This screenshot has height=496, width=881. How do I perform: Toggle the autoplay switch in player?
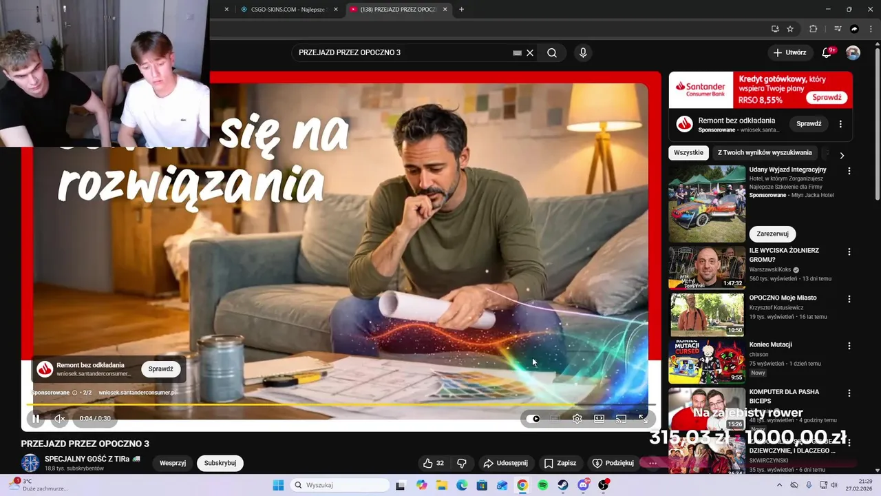(x=533, y=418)
